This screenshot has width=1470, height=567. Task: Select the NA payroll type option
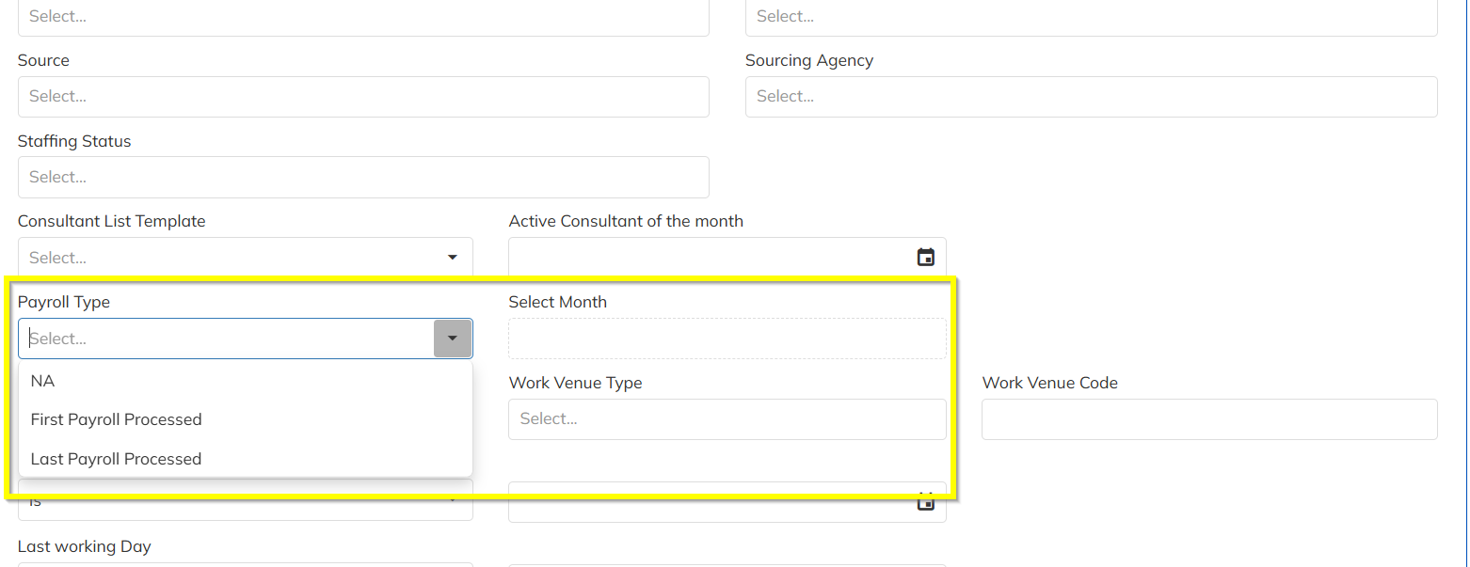point(43,381)
